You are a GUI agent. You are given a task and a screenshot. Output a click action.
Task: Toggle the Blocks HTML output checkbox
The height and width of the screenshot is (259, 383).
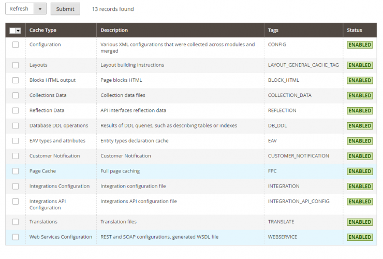pyautogui.click(x=16, y=80)
